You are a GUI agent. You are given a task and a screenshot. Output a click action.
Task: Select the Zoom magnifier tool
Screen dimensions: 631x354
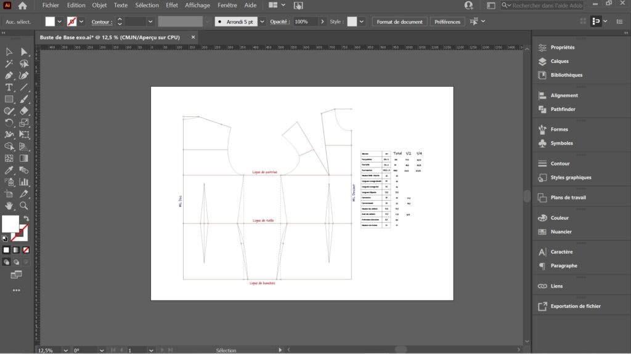(24, 205)
